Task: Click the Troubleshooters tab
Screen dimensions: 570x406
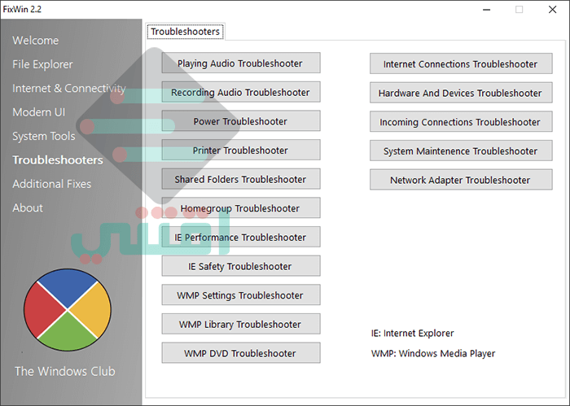Action: tap(186, 32)
